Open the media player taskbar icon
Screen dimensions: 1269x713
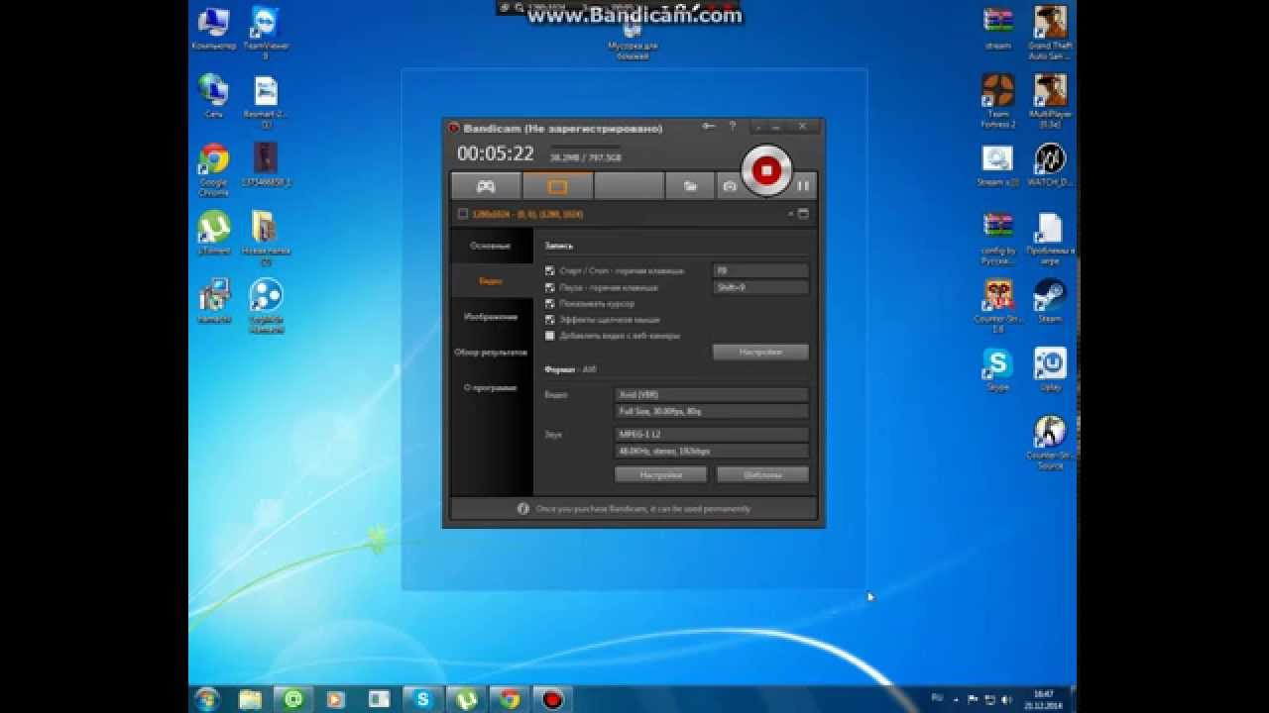(x=336, y=699)
